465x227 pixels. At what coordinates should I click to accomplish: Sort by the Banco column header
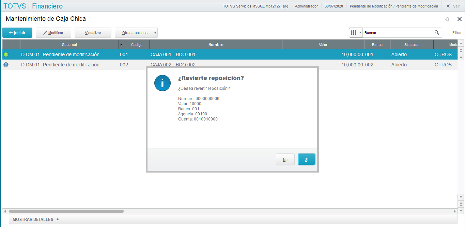click(377, 45)
